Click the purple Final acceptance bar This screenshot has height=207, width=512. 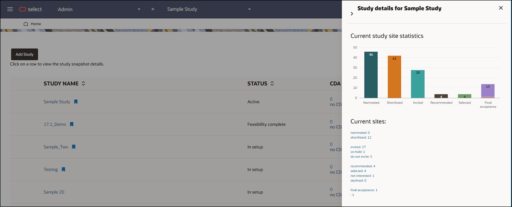[488, 91]
